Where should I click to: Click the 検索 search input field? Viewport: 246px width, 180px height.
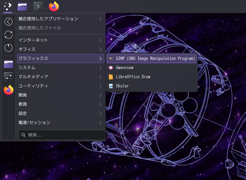tap(62, 135)
